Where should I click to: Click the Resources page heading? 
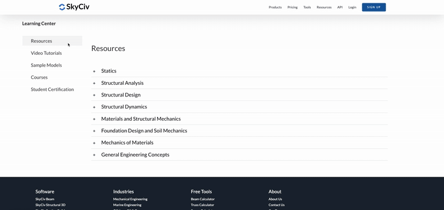(108, 48)
